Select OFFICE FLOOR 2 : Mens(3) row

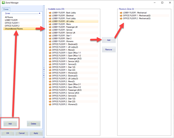point(73,81)
